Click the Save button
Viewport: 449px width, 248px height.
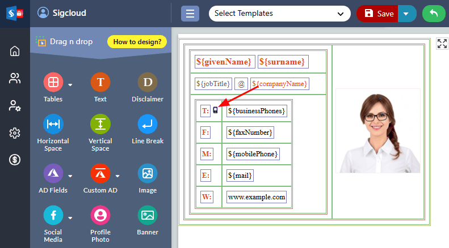[378, 14]
